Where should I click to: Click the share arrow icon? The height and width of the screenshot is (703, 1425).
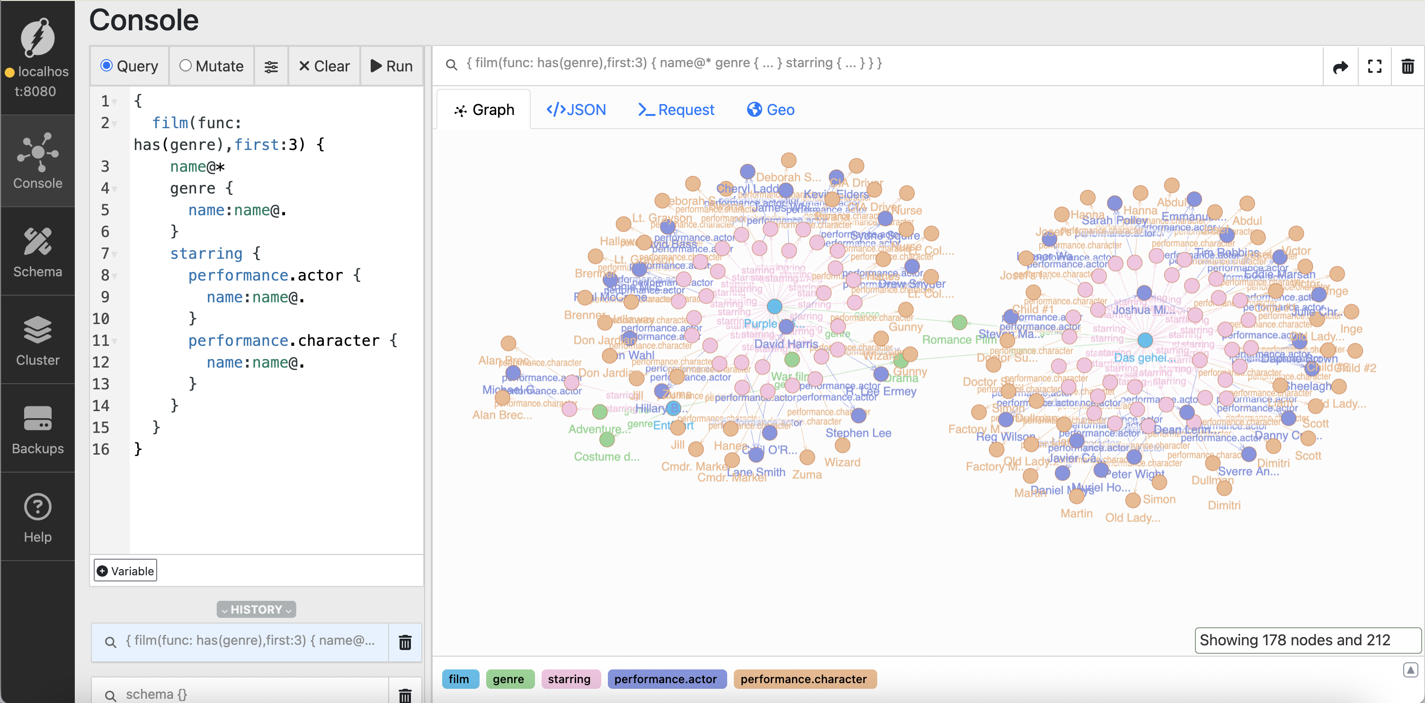1340,66
